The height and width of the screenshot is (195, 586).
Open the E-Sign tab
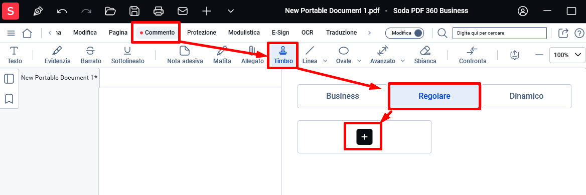pos(280,33)
